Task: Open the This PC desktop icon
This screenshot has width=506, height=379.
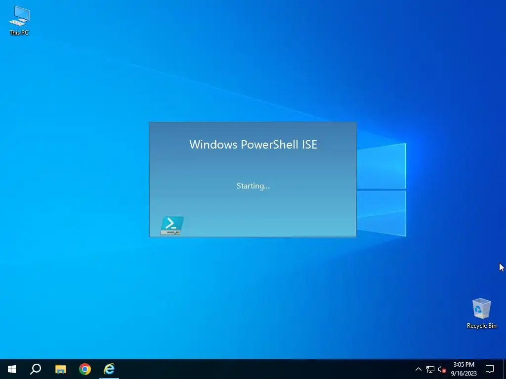Action: point(19,20)
